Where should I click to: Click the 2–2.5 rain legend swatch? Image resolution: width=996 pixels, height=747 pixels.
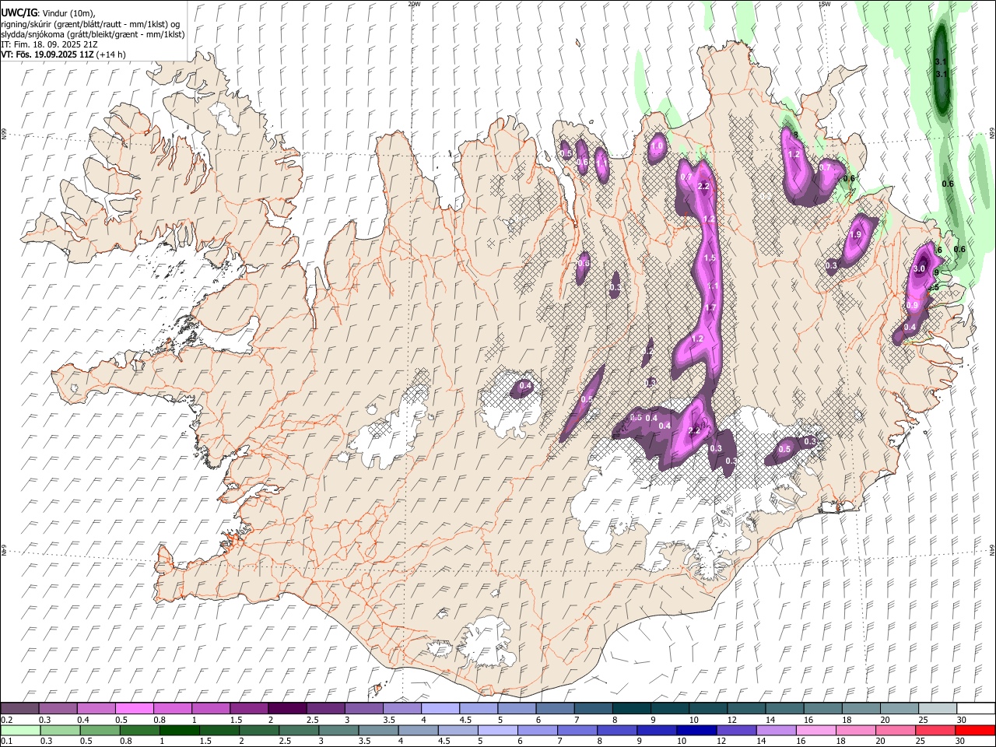261,730
